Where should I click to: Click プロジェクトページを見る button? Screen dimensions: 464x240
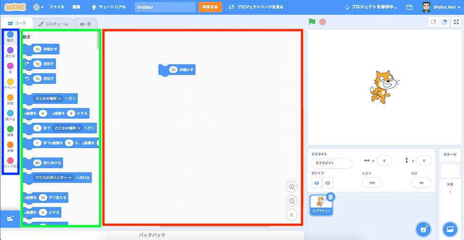tap(256, 7)
